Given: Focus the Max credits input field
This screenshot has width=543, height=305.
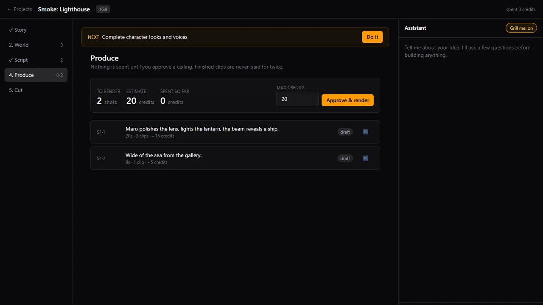Looking at the screenshot, I should pos(297,99).
